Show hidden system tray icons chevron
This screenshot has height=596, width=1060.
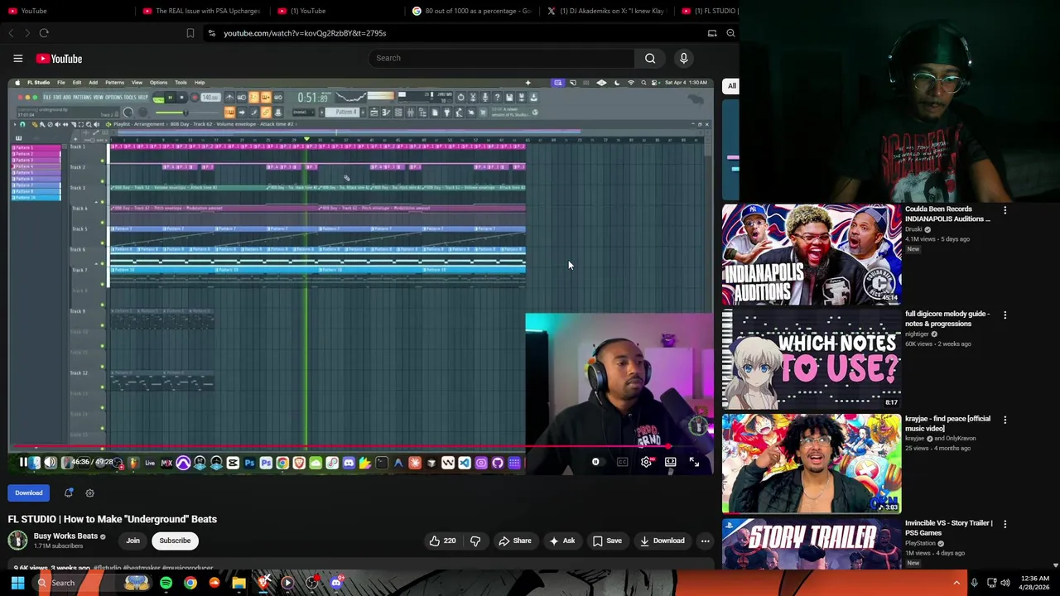coord(956,583)
